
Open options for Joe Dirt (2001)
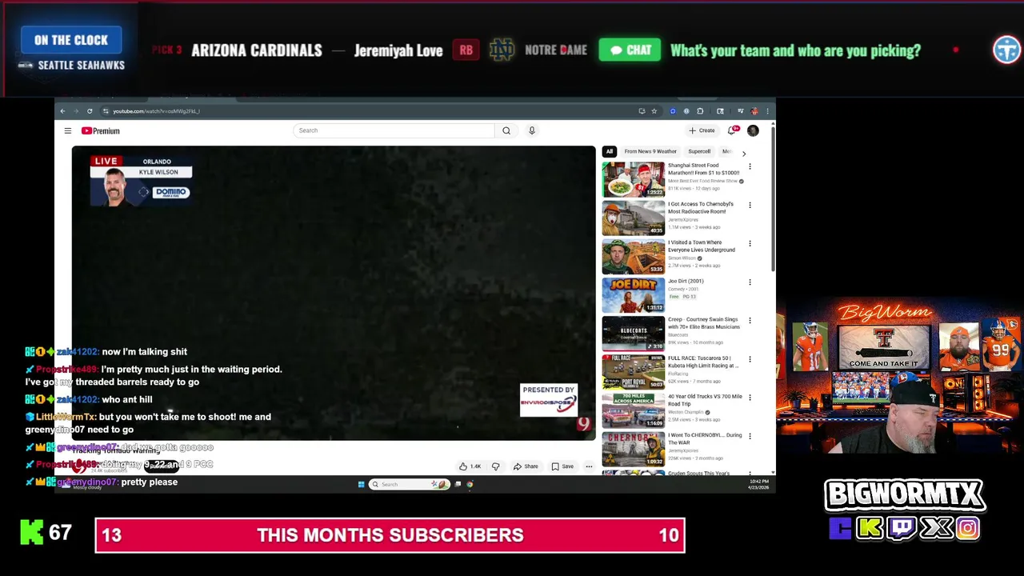pyautogui.click(x=750, y=282)
